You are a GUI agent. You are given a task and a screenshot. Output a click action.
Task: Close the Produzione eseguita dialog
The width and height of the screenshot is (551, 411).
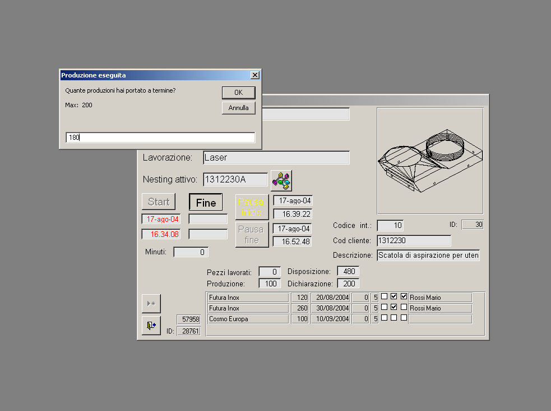pos(255,75)
